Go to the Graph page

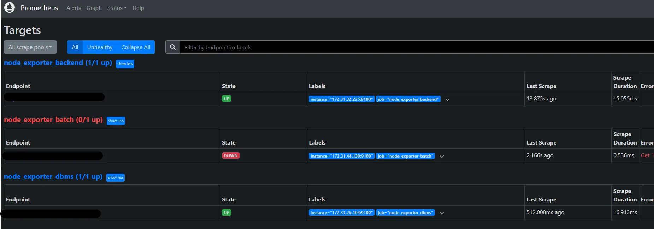coord(94,8)
